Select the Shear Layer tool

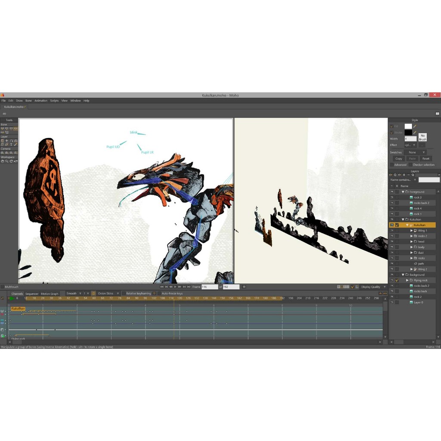click(2, 145)
